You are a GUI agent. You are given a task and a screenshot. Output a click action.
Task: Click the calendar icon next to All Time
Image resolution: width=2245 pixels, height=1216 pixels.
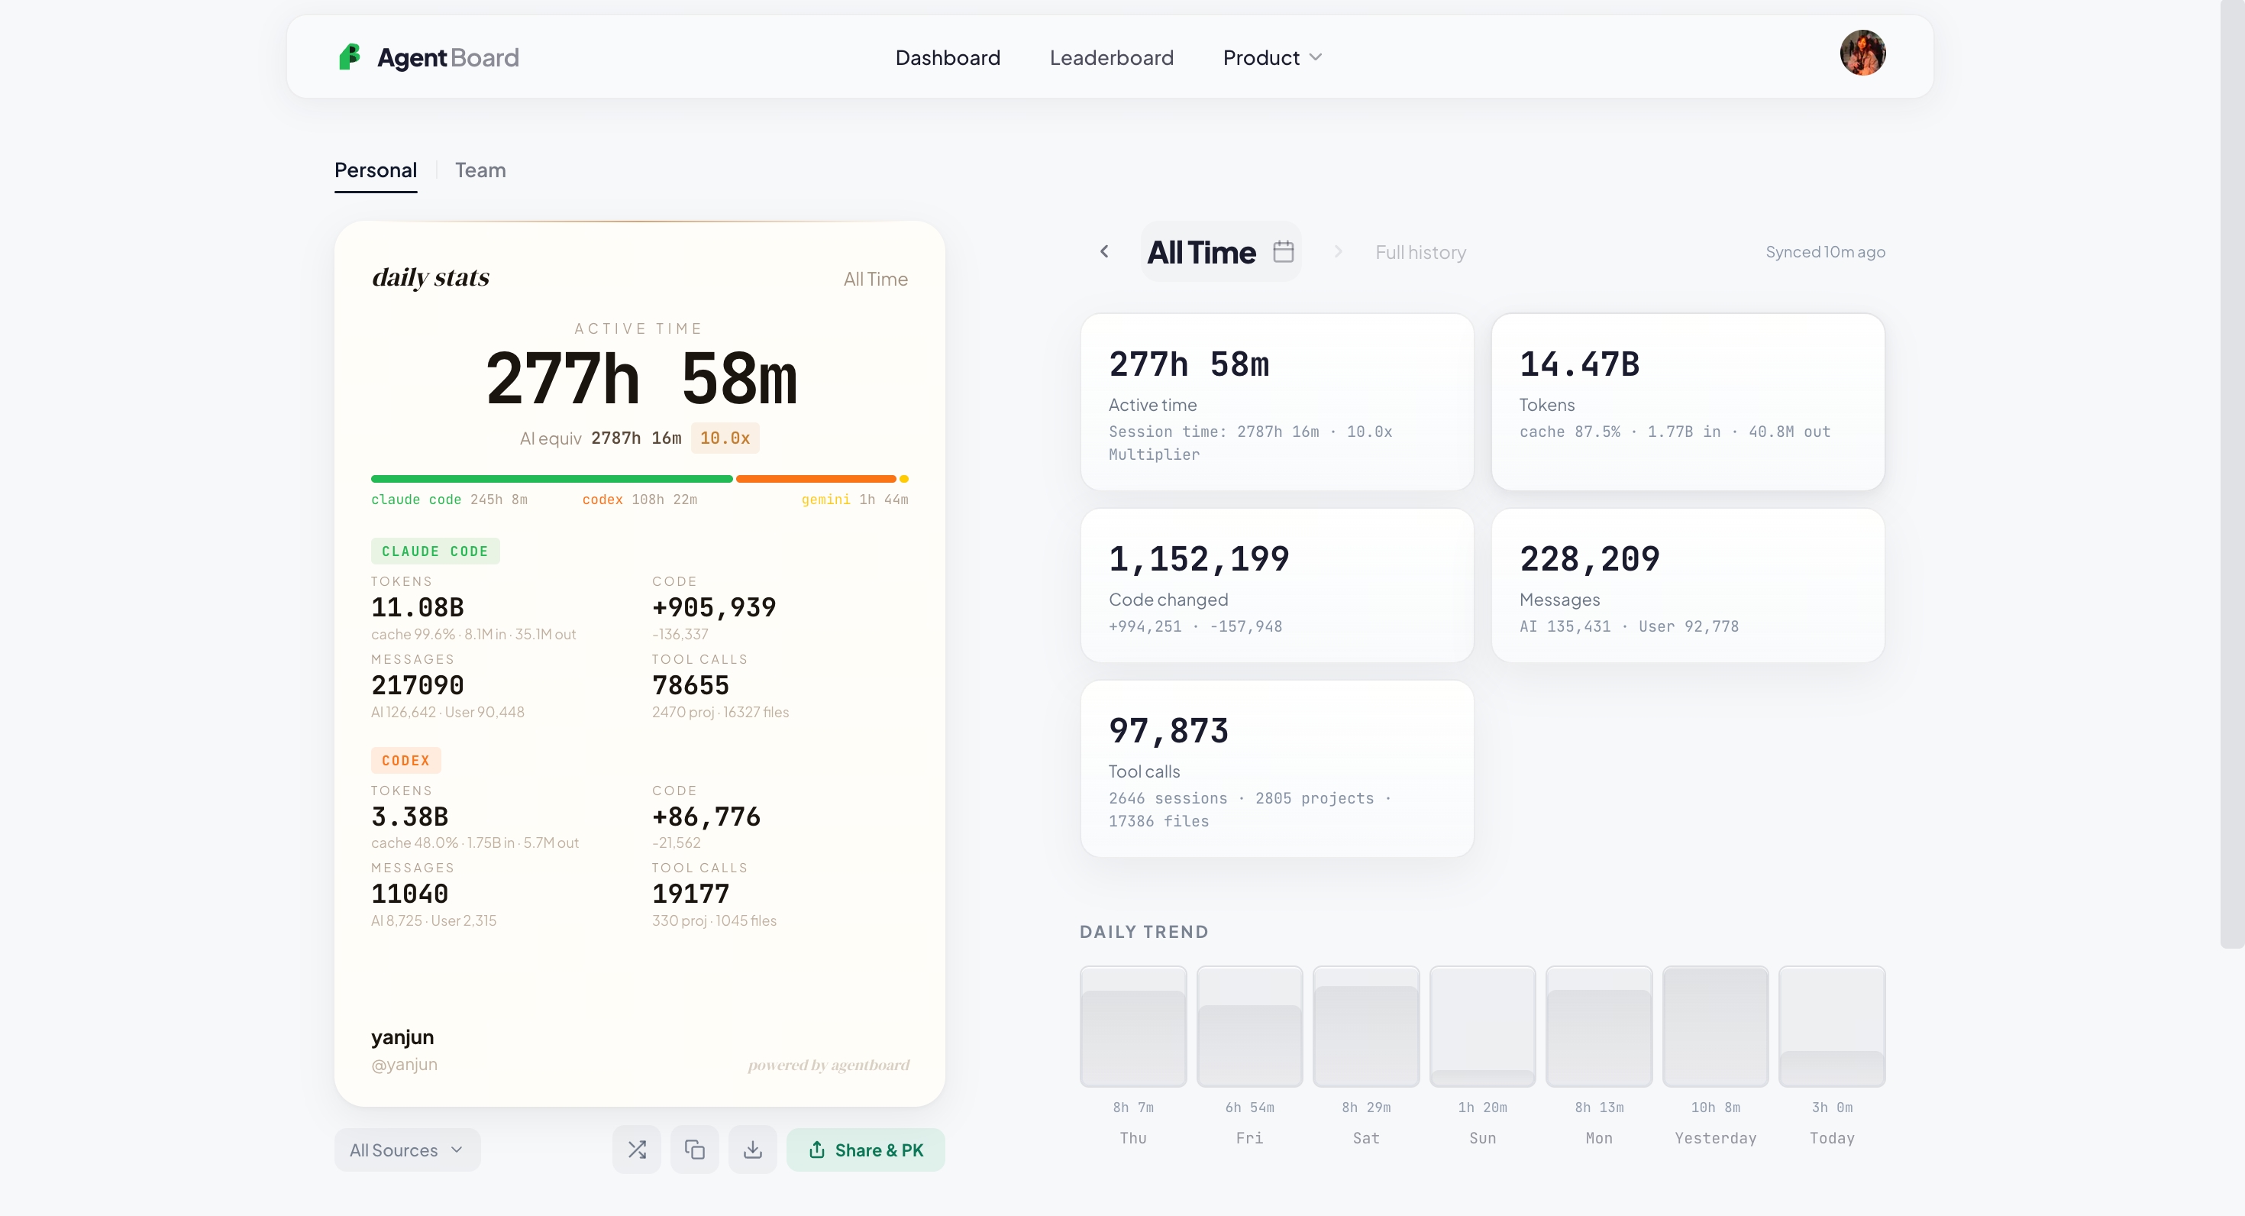[x=1283, y=252]
